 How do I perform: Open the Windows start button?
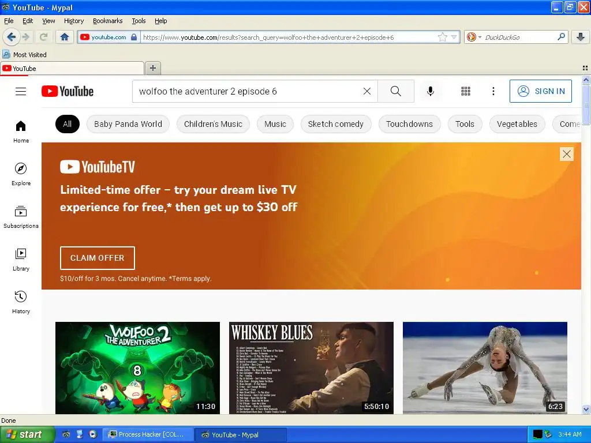[x=27, y=435]
